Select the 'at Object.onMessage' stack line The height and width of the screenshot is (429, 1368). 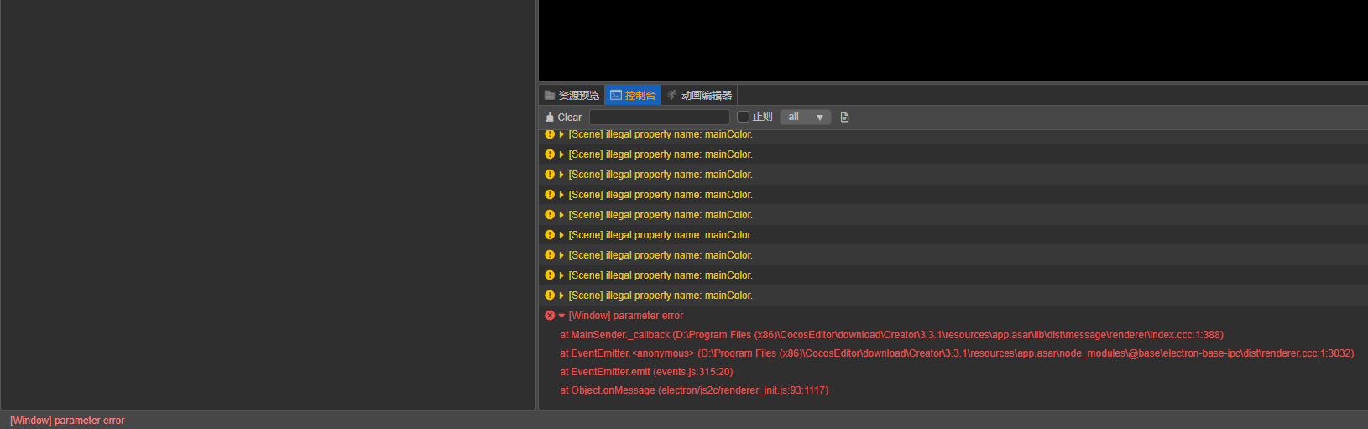coord(694,390)
